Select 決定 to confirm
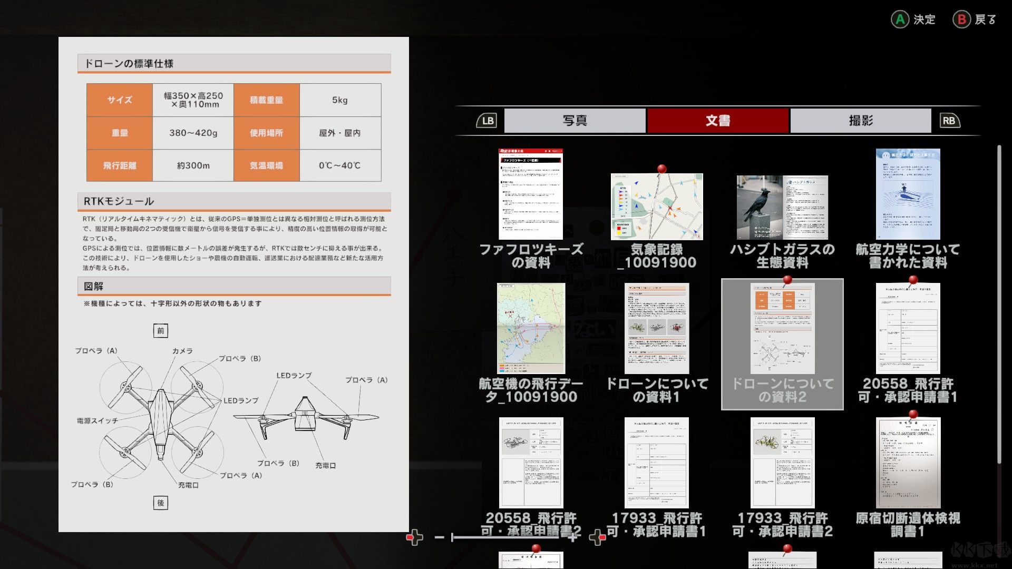The height and width of the screenshot is (569, 1012). click(x=923, y=19)
